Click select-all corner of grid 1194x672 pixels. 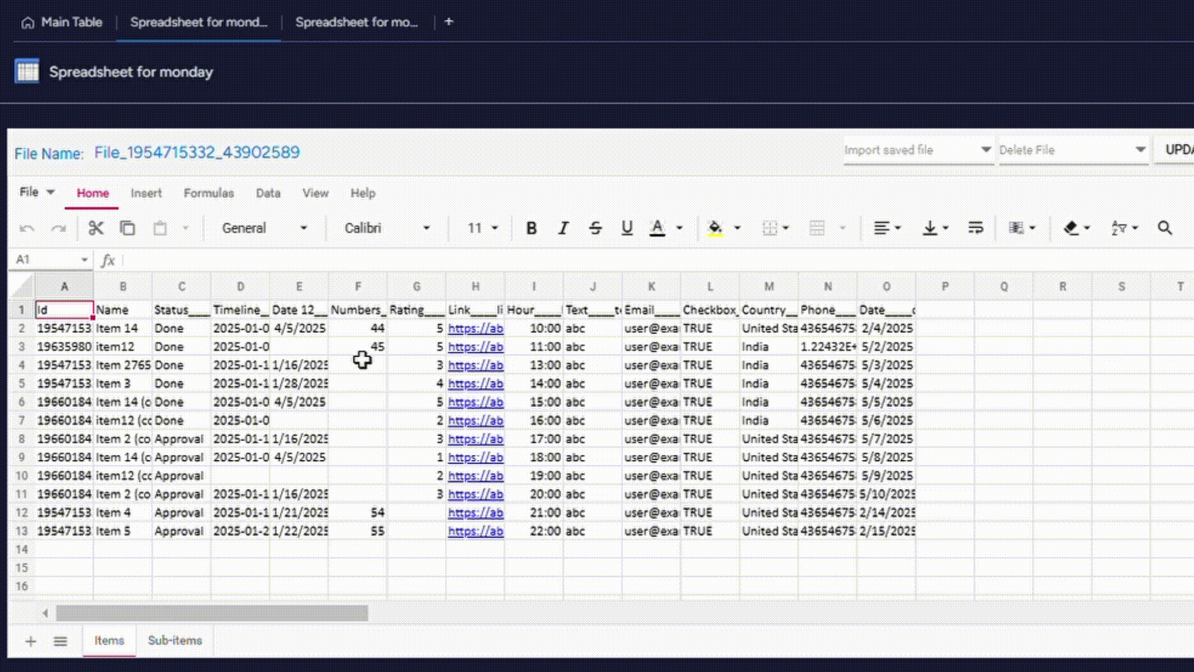pyautogui.click(x=22, y=287)
